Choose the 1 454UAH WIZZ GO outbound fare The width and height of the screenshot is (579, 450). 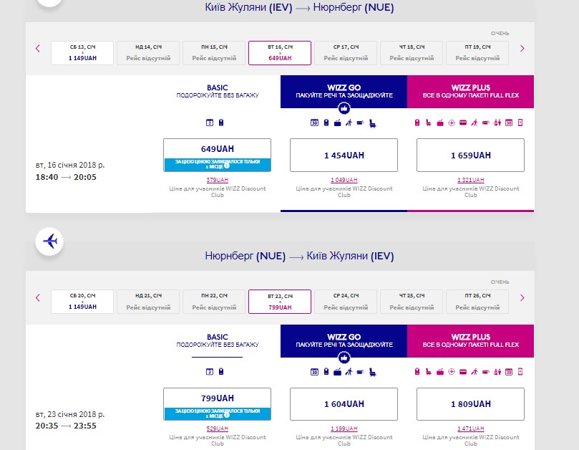coord(344,155)
